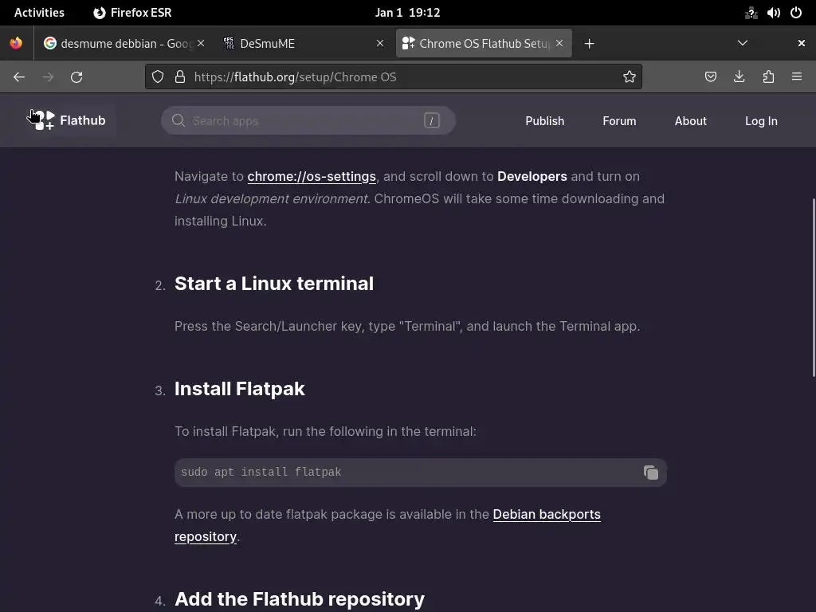Copy the sudo apt install flatpak command

(650, 473)
